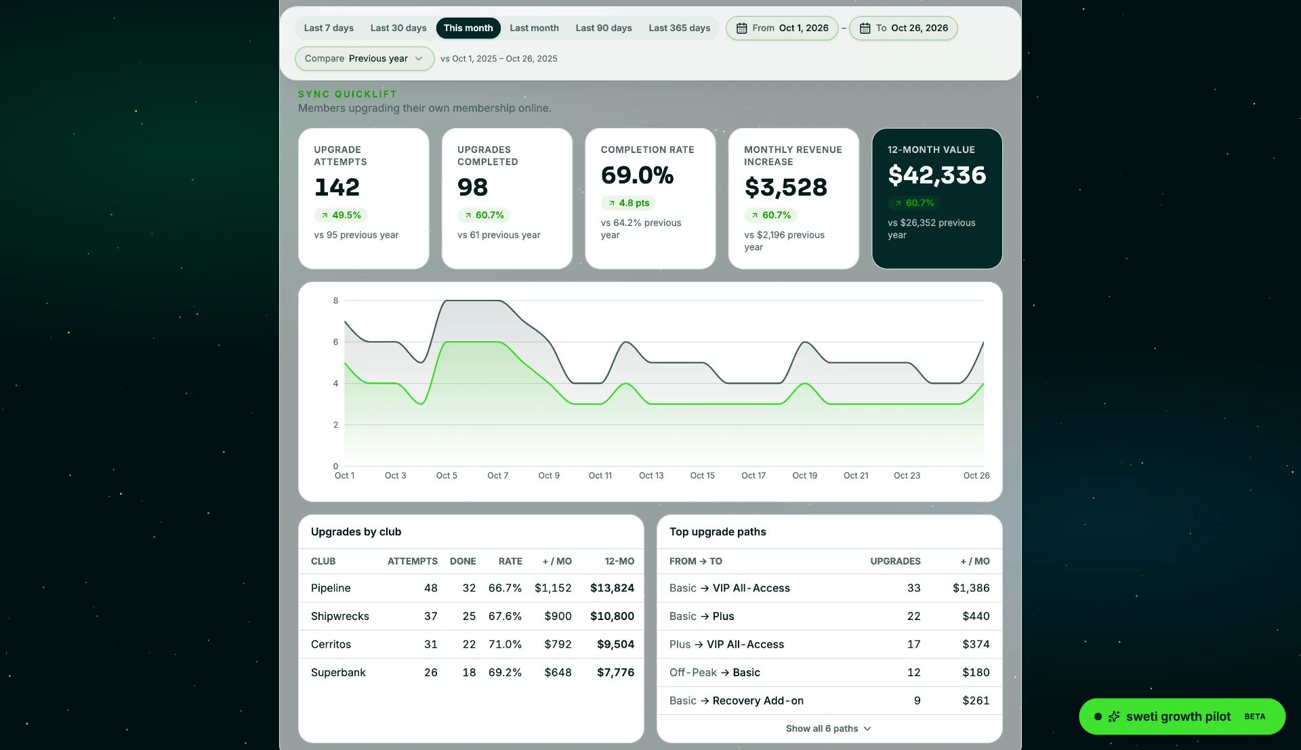Click the BETA tag on growth pilot
Screen dimensions: 1301x750
[x=1254, y=717]
